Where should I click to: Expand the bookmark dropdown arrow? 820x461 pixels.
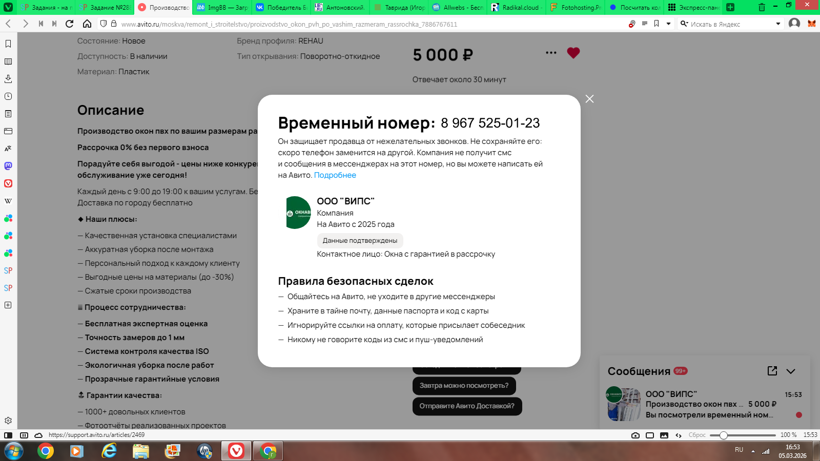click(x=668, y=24)
